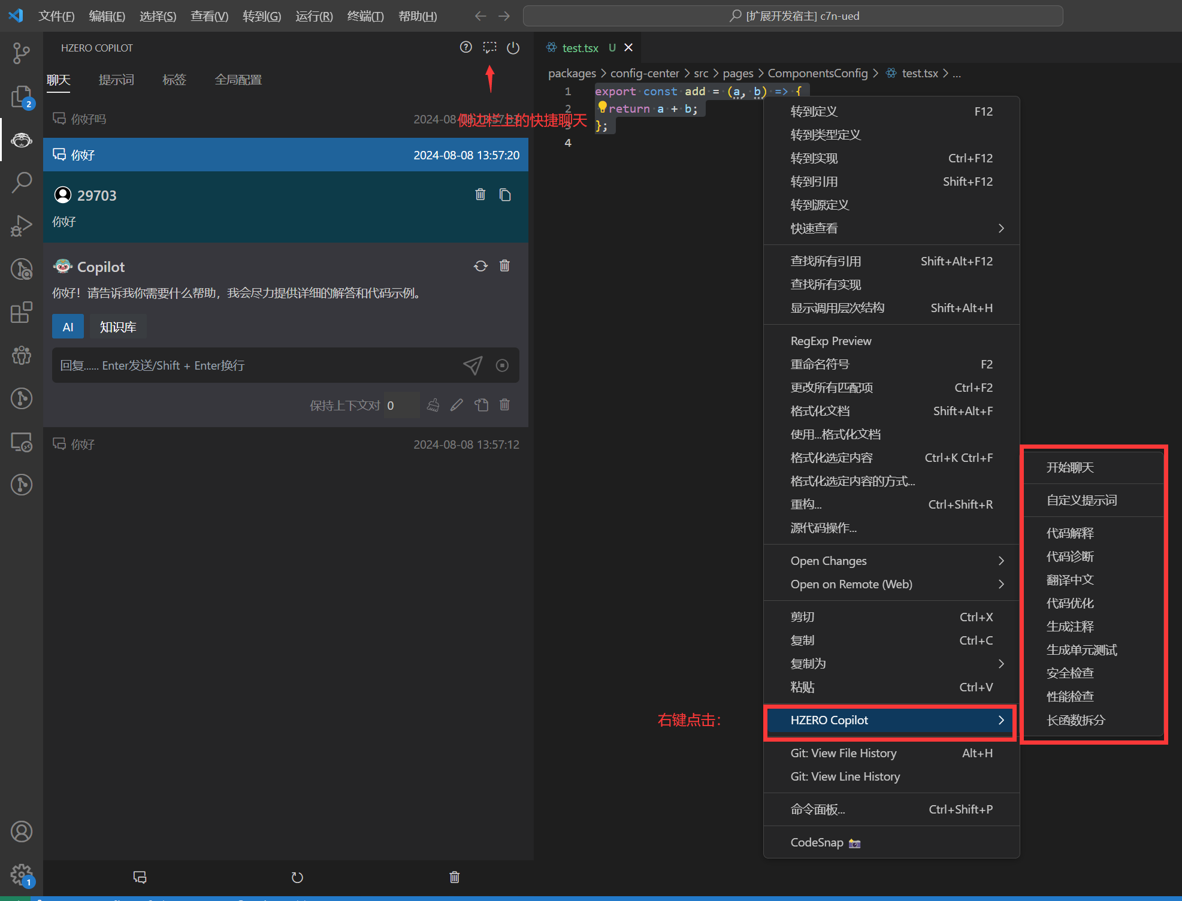1182x901 pixels.
Task: Delete the Copilot reply message
Action: point(504,266)
